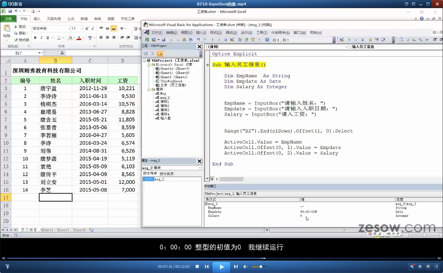The width and height of the screenshot is (443, 273).
Task: Open the Excel 文件 tab
Action: pos(8,19)
